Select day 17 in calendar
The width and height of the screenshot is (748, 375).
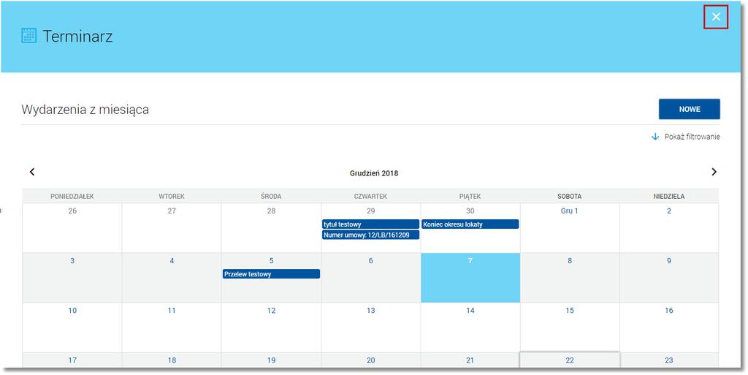[72, 360]
